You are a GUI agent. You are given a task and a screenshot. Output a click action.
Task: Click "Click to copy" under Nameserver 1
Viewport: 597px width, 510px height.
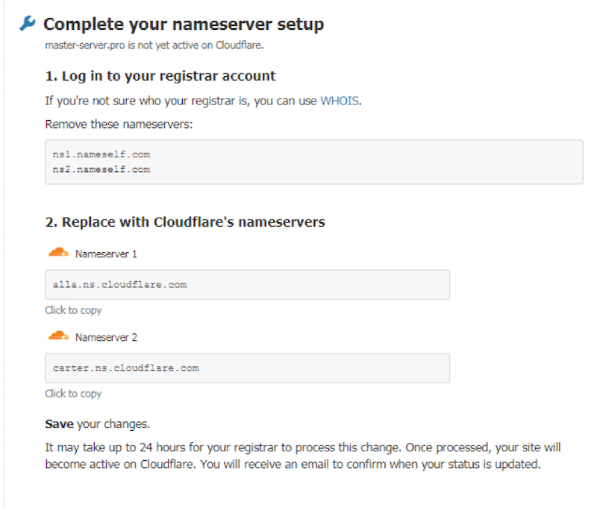click(x=73, y=310)
